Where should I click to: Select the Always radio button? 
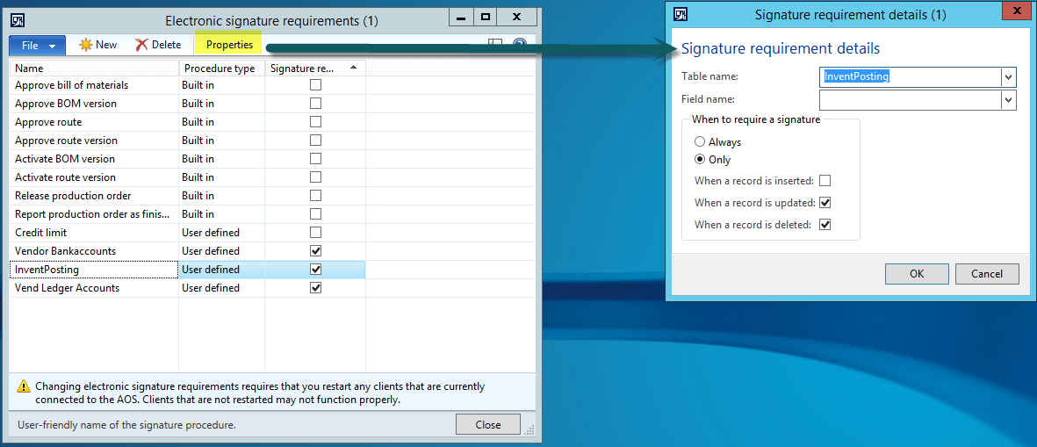[x=700, y=141]
